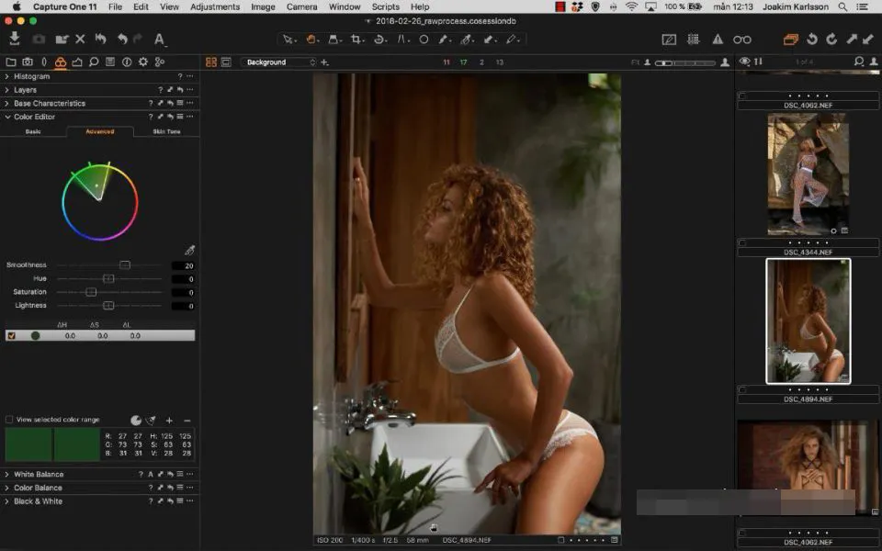The height and width of the screenshot is (551, 882).
Task: Open the Color tool tab icon
Action: (61, 62)
